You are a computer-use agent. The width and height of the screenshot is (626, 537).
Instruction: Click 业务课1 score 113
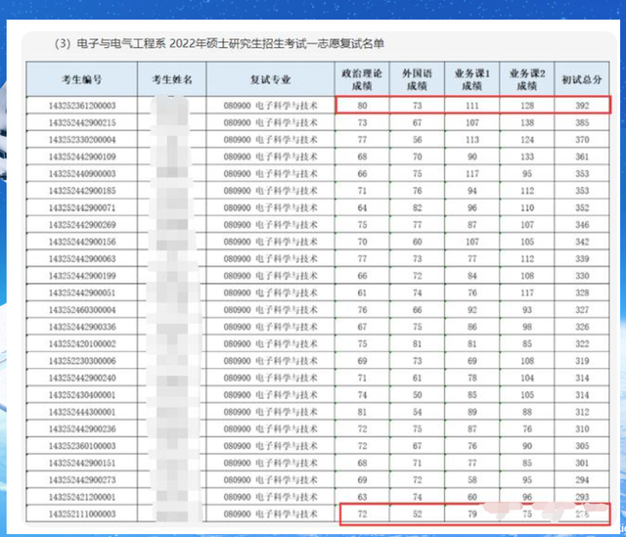coord(471,140)
